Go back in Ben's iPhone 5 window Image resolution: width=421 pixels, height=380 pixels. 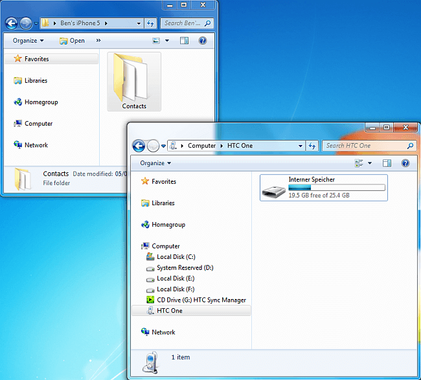(12, 23)
